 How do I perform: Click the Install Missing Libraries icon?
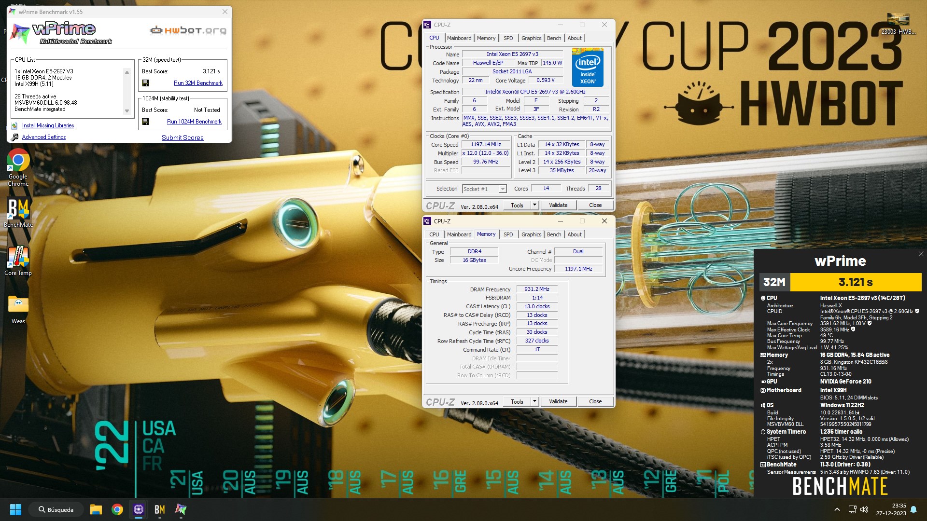pos(14,126)
